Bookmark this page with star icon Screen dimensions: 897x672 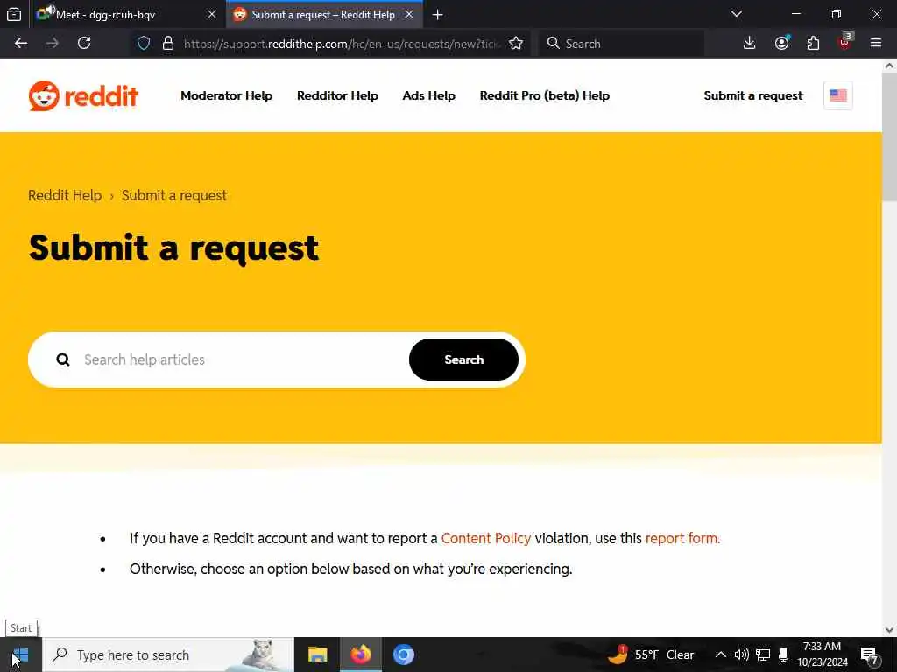[x=515, y=44]
